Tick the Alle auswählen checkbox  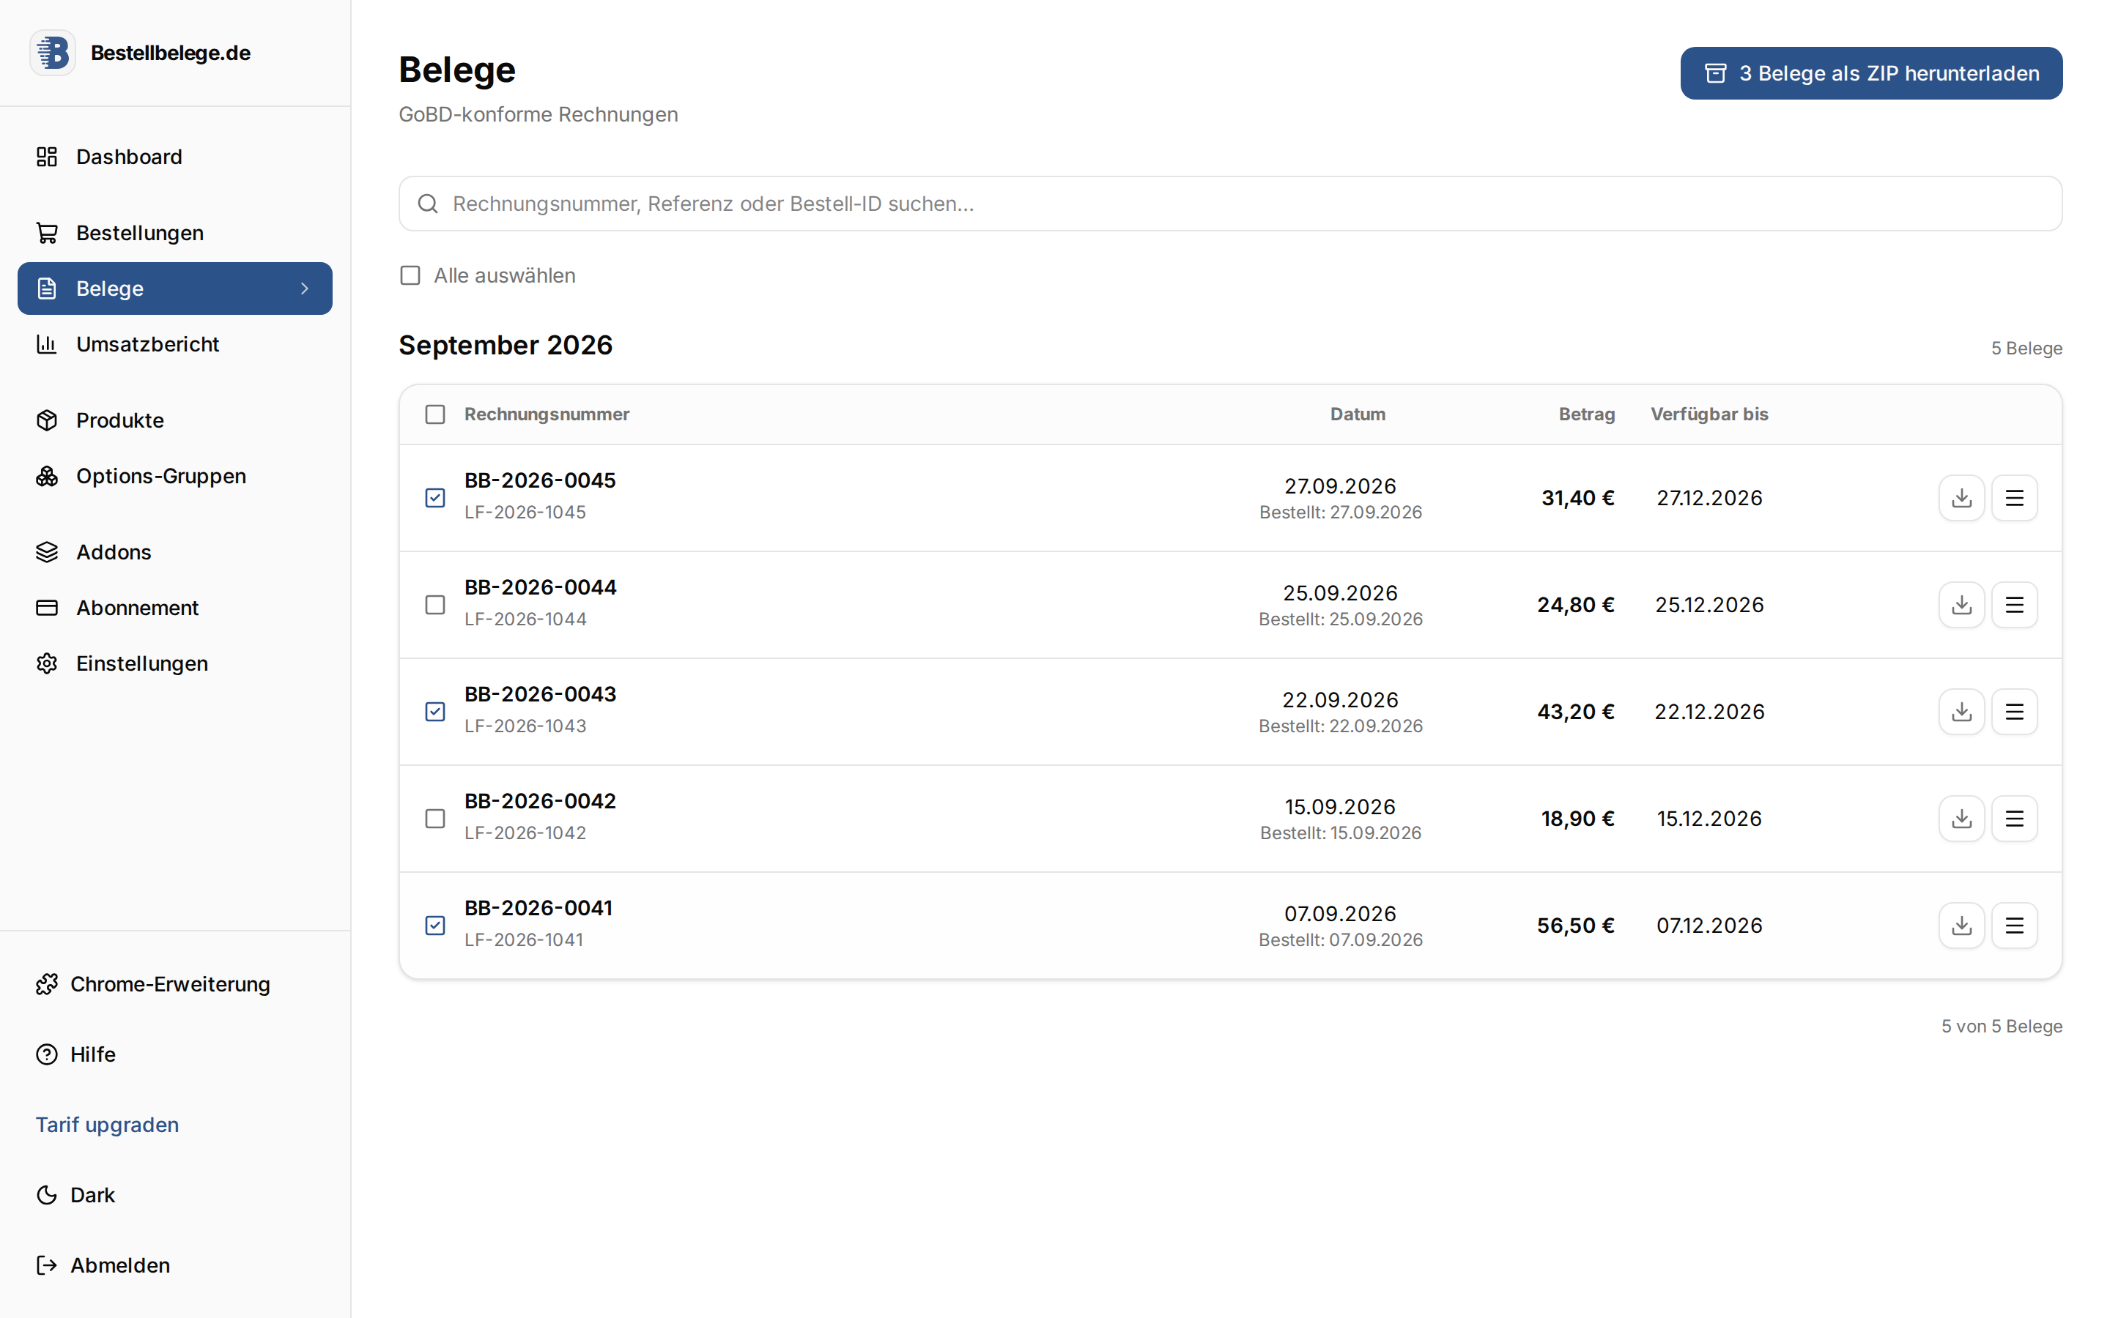click(x=410, y=275)
